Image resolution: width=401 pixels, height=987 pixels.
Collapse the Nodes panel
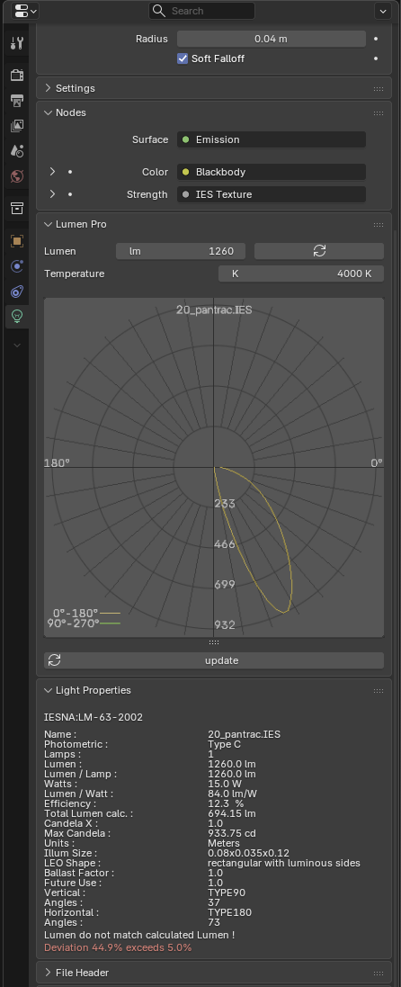(x=48, y=112)
